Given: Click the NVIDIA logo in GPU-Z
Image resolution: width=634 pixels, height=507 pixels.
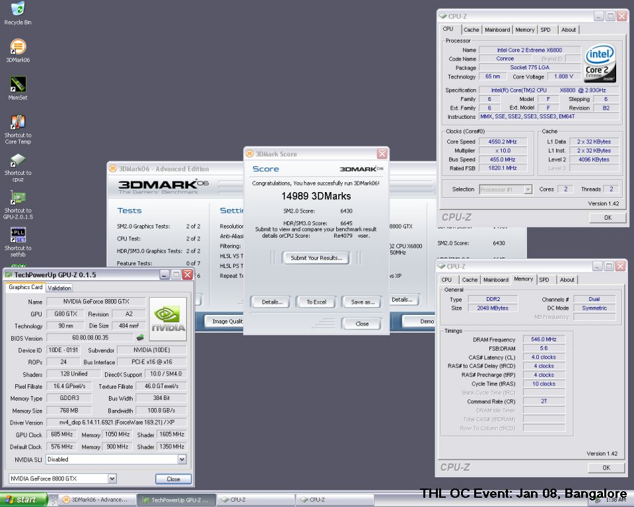Looking at the screenshot, I should (168, 319).
